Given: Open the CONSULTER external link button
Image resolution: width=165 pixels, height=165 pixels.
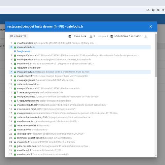Looking at the screenshot, I should (18, 36).
